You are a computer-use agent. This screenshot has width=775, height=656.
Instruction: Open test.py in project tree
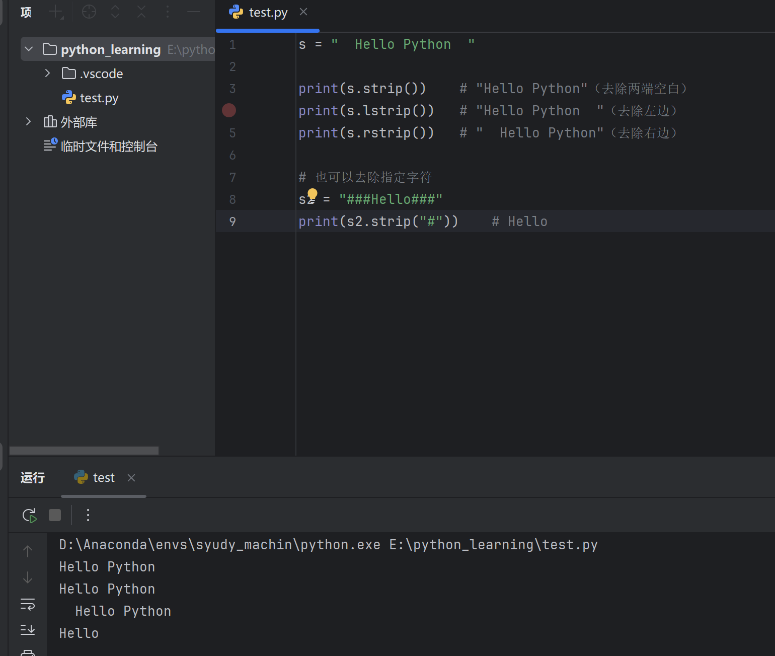(99, 98)
